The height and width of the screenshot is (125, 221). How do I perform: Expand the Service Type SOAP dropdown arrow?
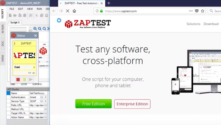pyautogui.click(x=46, y=101)
